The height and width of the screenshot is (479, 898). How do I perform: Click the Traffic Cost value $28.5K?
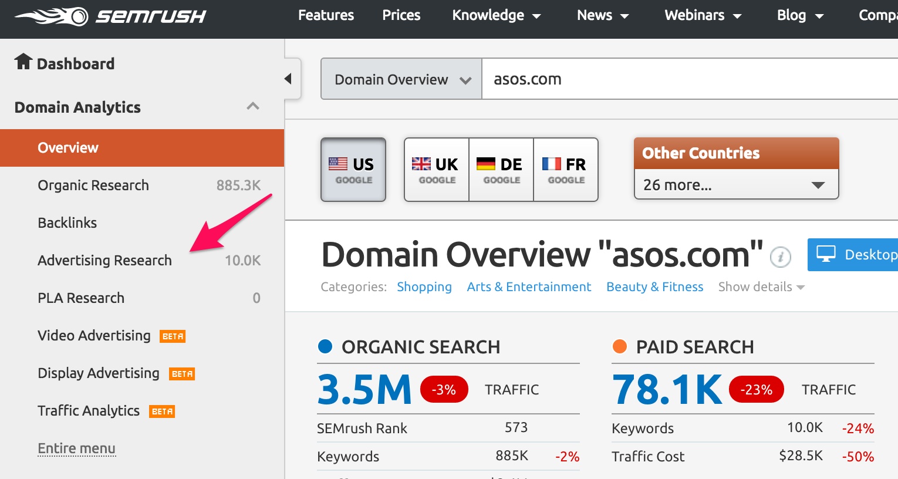[801, 456]
